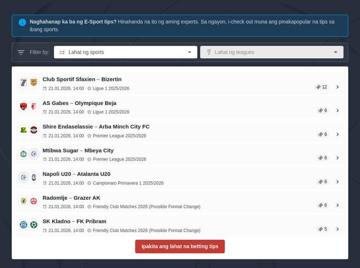Click the Atalanta U20 team logo
The image size is (360, 268).
34,177
